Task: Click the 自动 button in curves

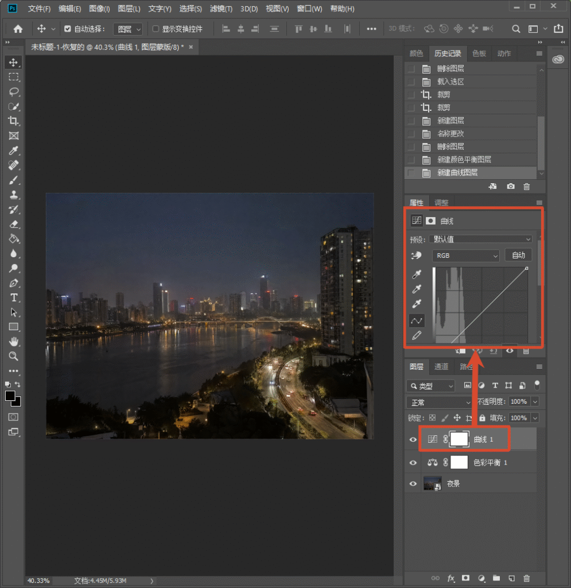Action: 519,256
